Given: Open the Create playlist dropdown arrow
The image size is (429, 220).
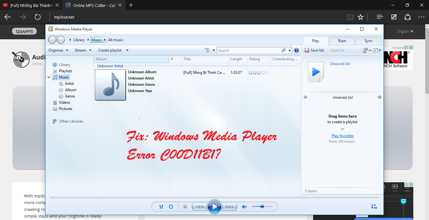Looking at the screenshot, I should pyautogui.click(x=127, y=50).
